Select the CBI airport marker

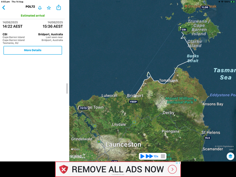click(x=184, y=29)
